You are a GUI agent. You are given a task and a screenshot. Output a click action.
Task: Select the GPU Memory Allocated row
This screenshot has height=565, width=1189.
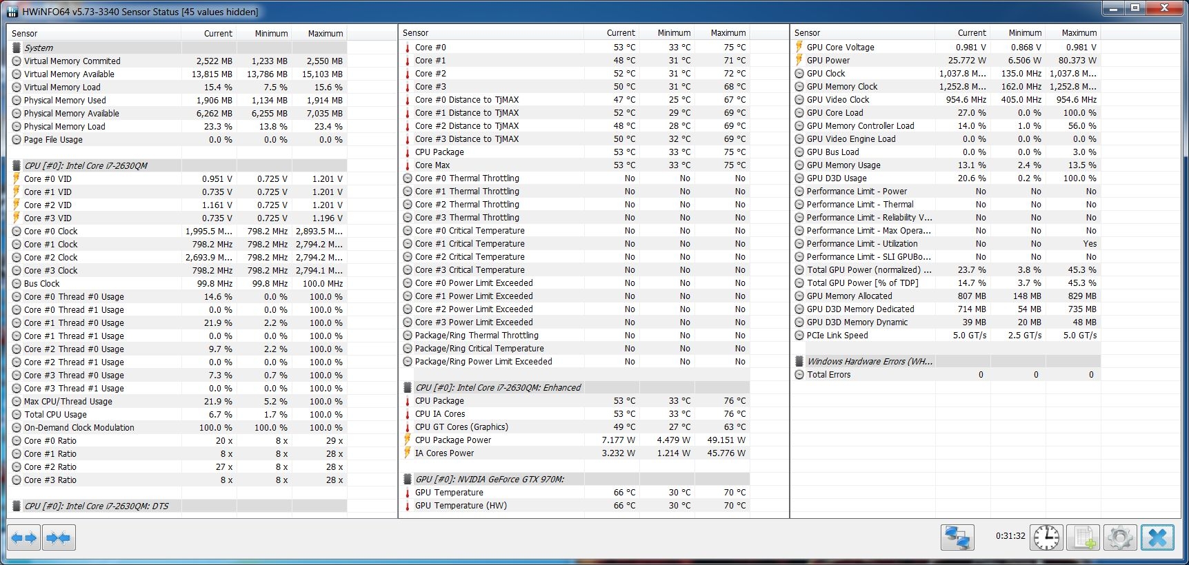[946, 296]
